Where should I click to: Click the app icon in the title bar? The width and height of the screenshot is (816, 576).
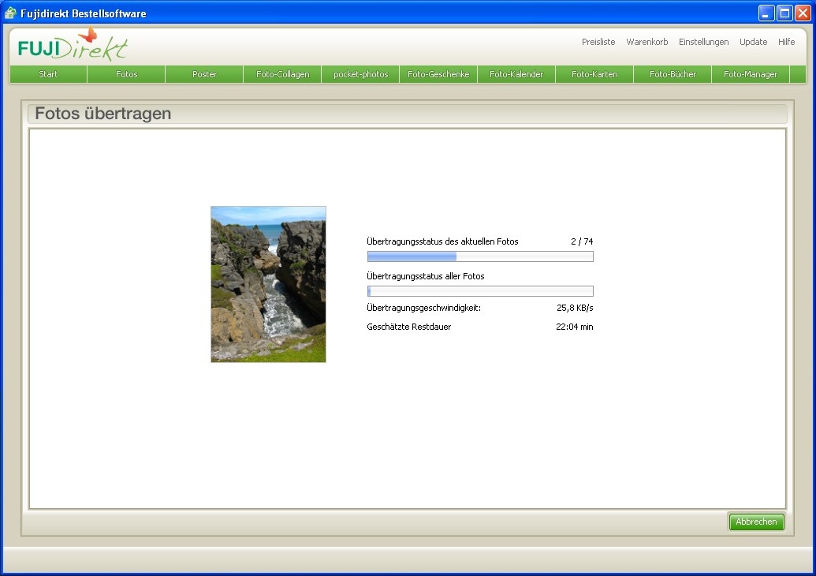click(x=10, y=13)
